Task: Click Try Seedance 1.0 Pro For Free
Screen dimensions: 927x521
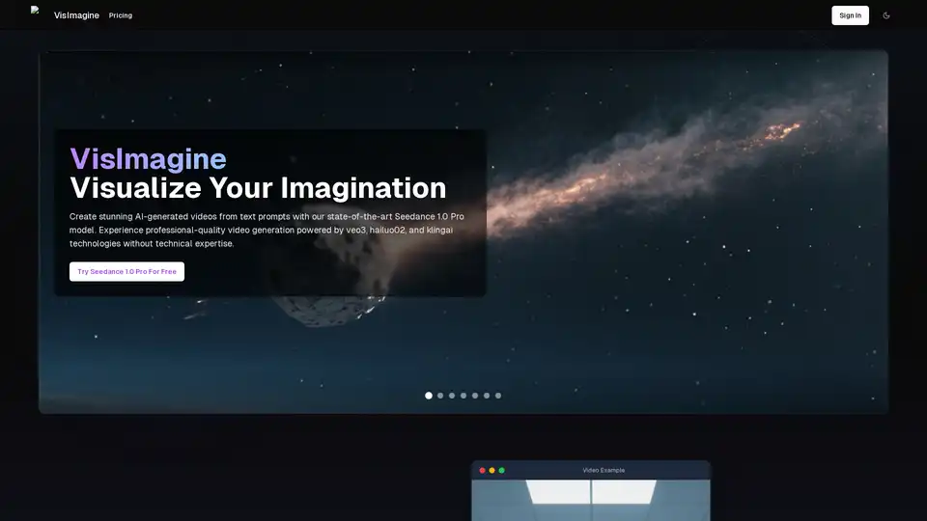Action: click(x=126, y=271)
